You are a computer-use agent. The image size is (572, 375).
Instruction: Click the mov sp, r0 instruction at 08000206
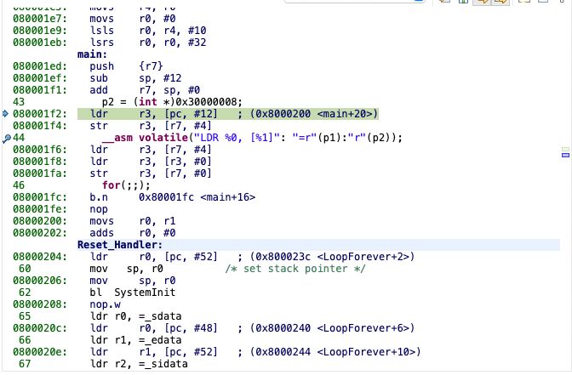point(133,281)
